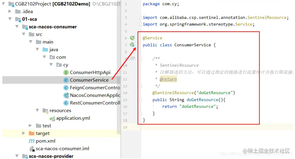Click the @SentinelResource annotation on line 14

pos(173,93)
